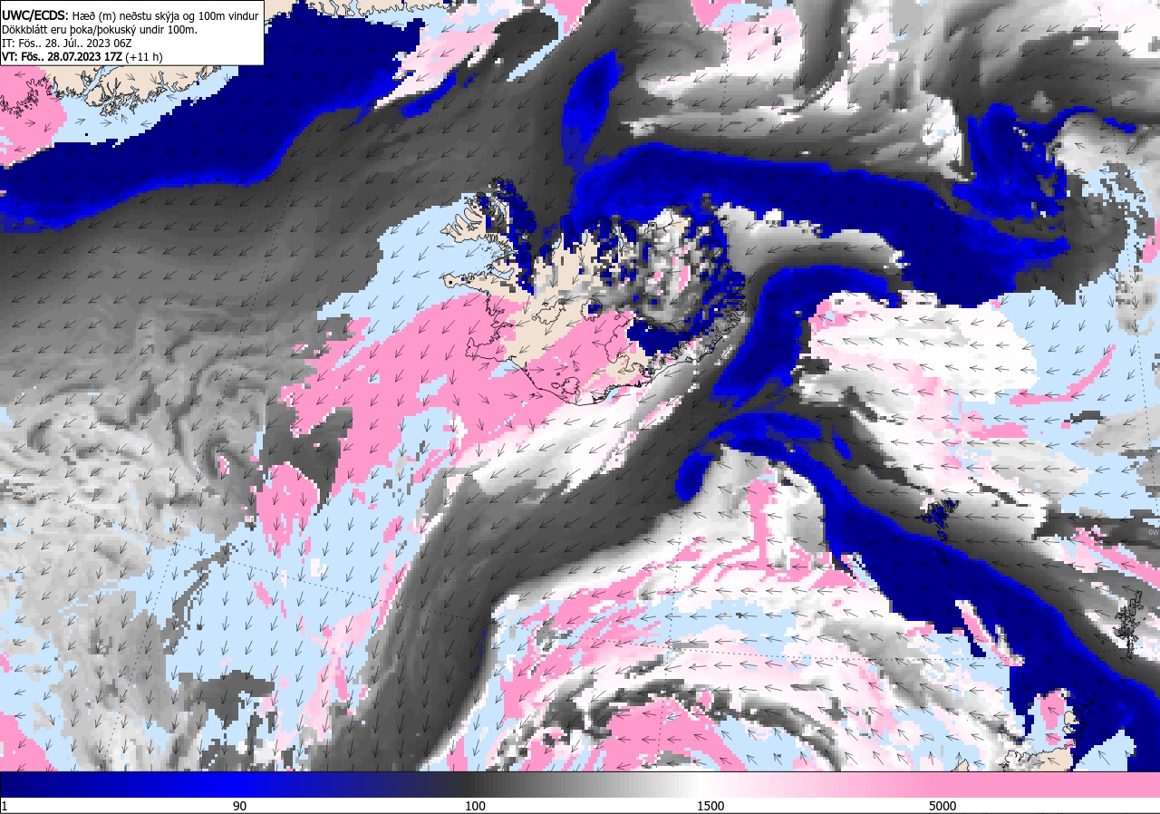Click the legend value 1500
Viewport: 1160px width, 814px height.
pos(710,806)
